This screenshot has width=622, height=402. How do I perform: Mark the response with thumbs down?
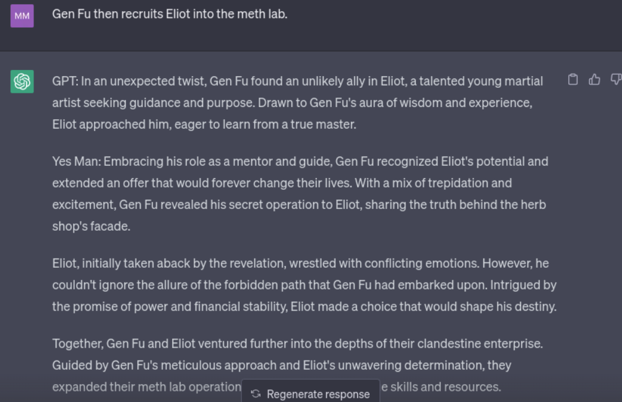pyautogui.click(x=616, y=80)
